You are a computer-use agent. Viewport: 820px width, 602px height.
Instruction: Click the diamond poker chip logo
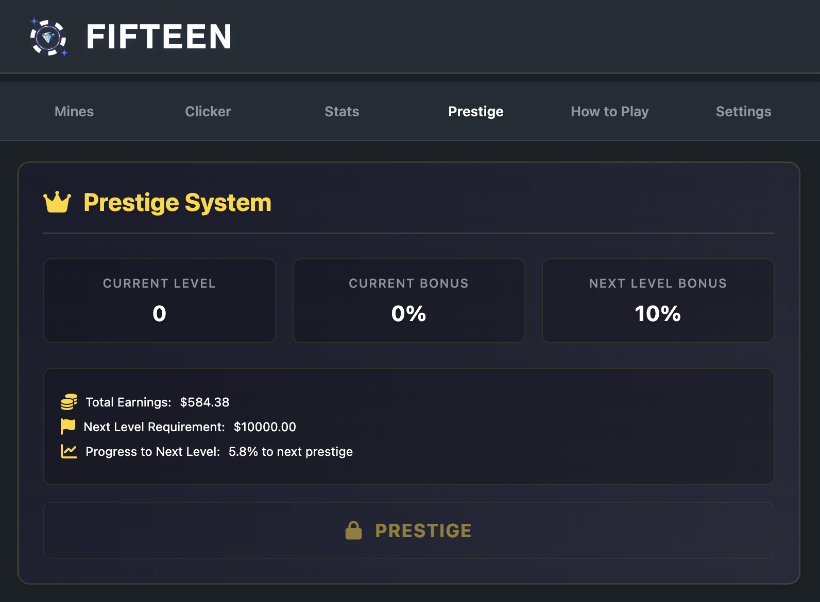pyautogui.click(x=49, y=37)
